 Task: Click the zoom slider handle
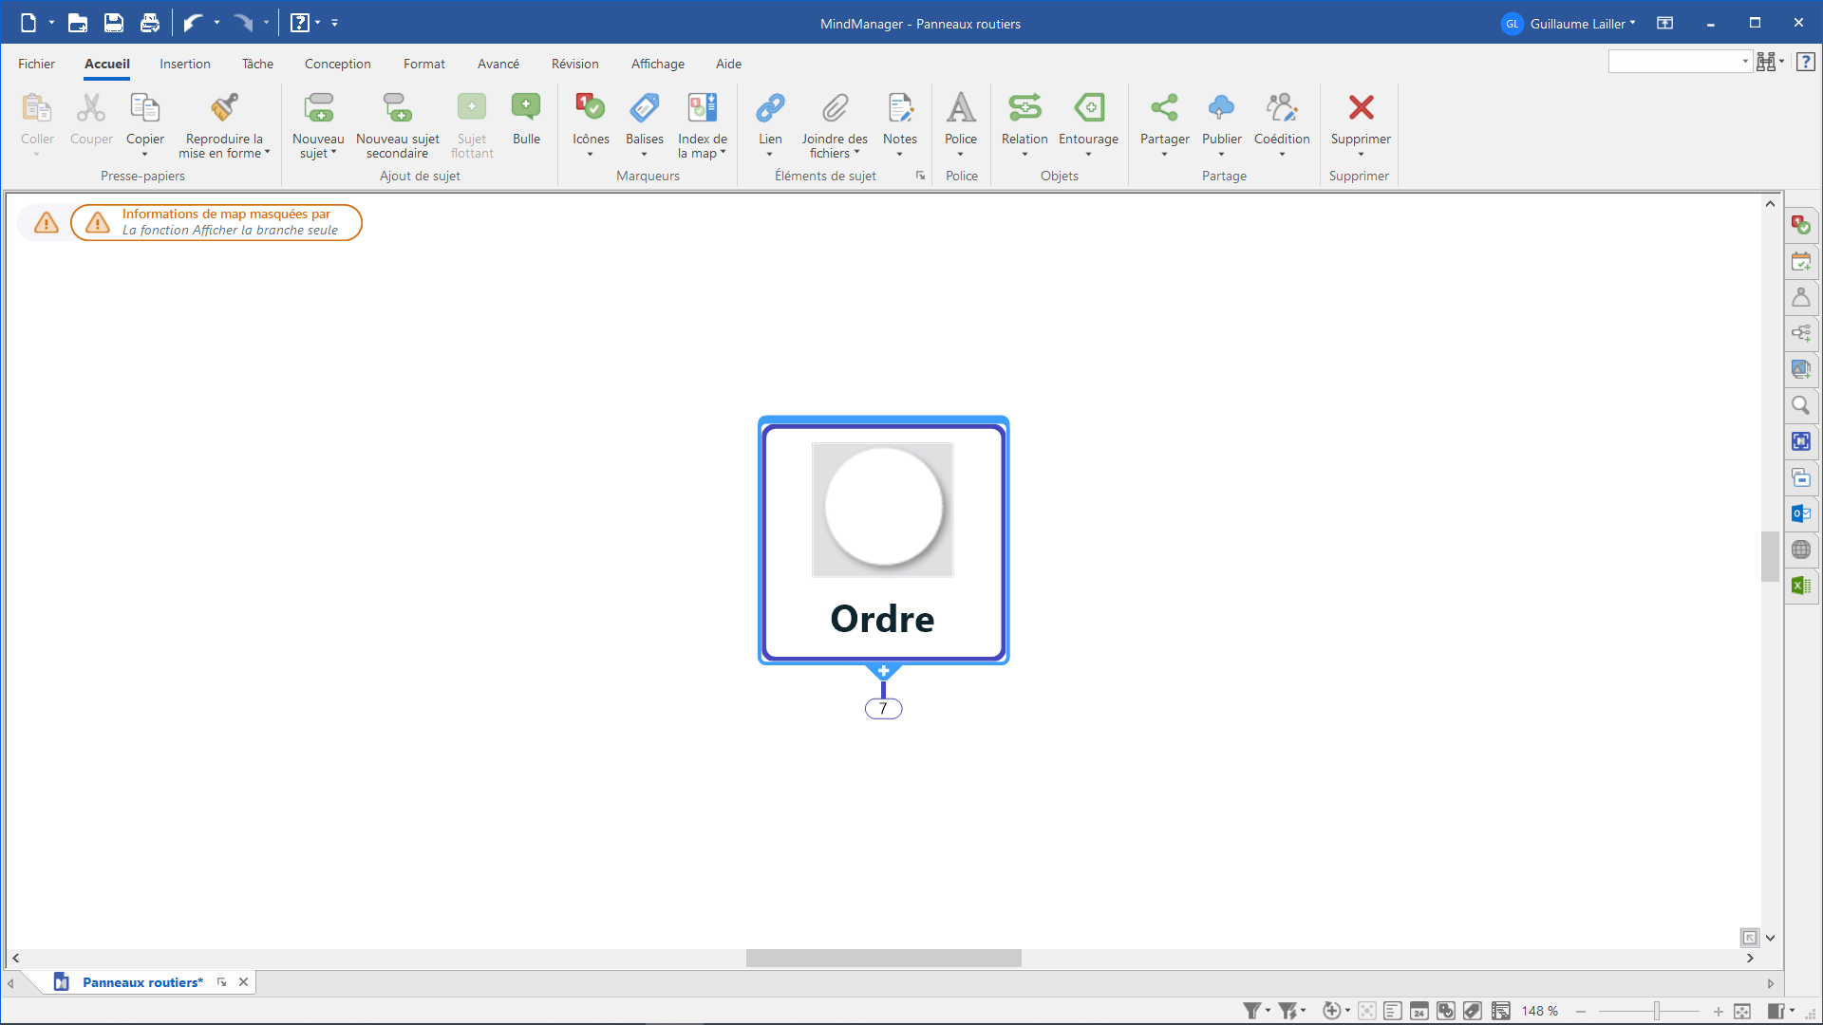click(1657, 1011)
